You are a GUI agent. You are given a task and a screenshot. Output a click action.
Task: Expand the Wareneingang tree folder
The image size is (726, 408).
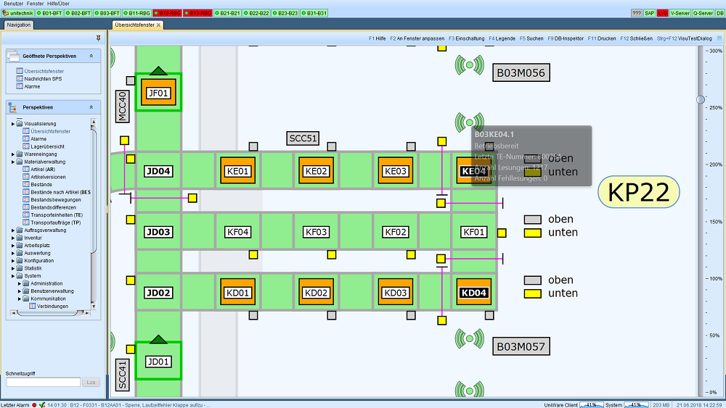(x=13, y=154)
